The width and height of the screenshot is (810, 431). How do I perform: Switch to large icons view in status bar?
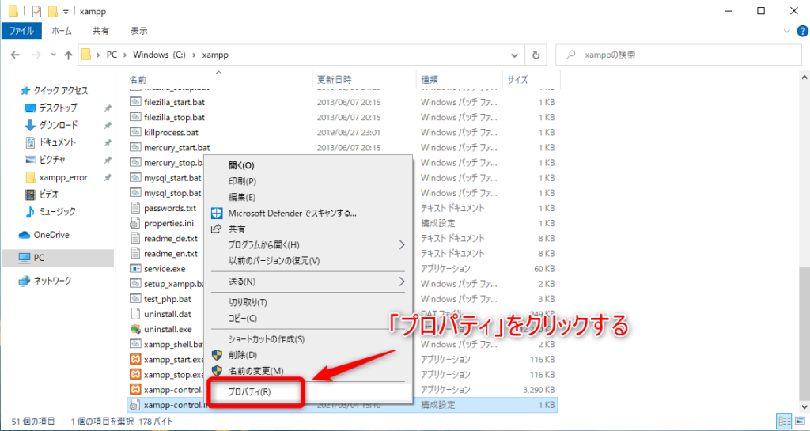[x=801, y=422]
